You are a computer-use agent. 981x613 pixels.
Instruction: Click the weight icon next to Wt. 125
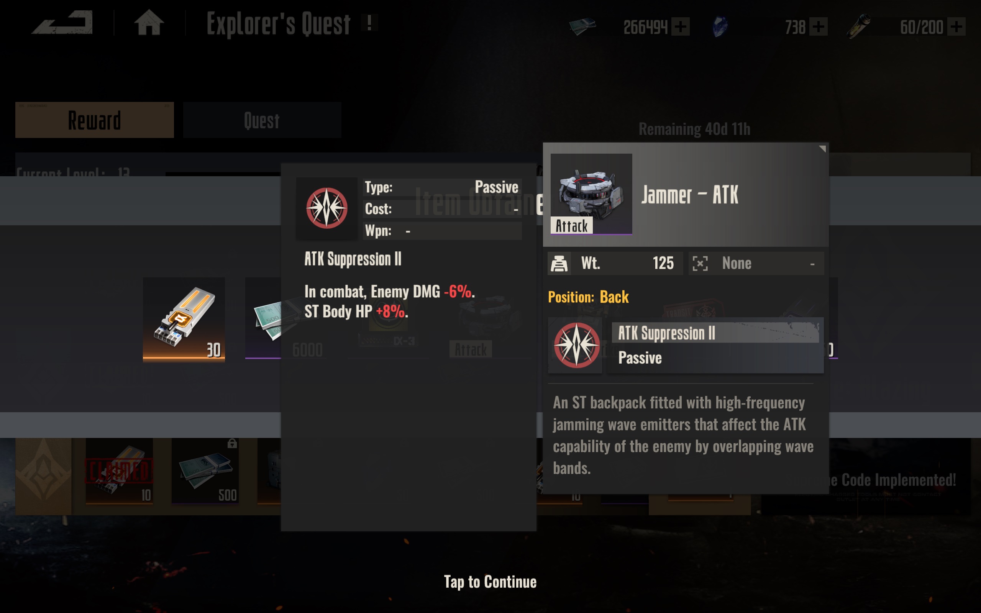559,264
